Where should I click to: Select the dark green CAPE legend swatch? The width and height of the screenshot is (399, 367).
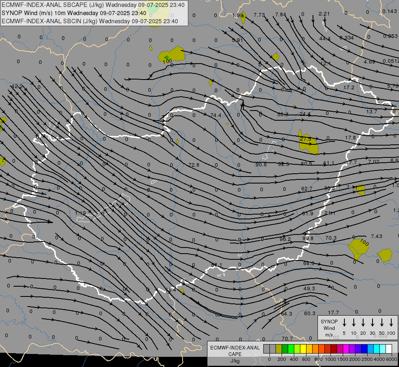click(x=285, y=349)
